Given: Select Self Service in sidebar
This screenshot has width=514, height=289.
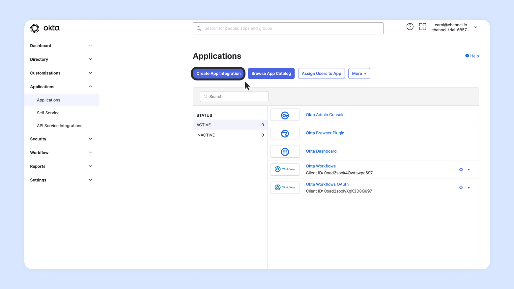Looking at the screenshot, I should pos(48,113).
